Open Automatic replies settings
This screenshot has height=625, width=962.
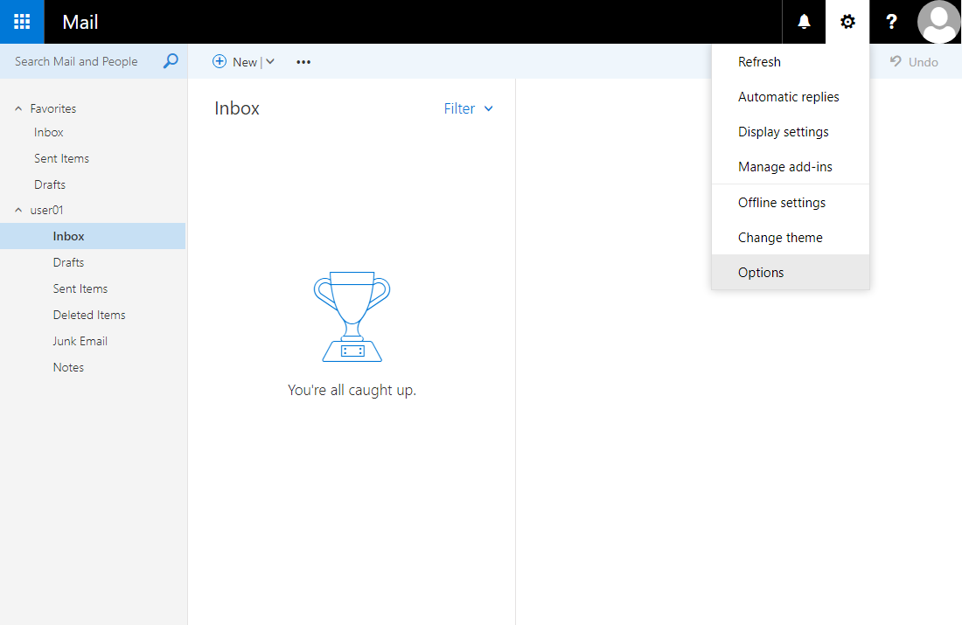coord(788,96)
